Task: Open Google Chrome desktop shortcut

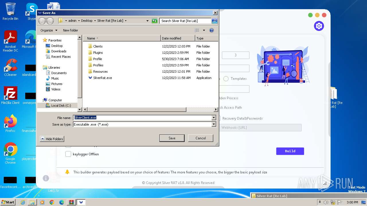Action: tap(10, 153)
